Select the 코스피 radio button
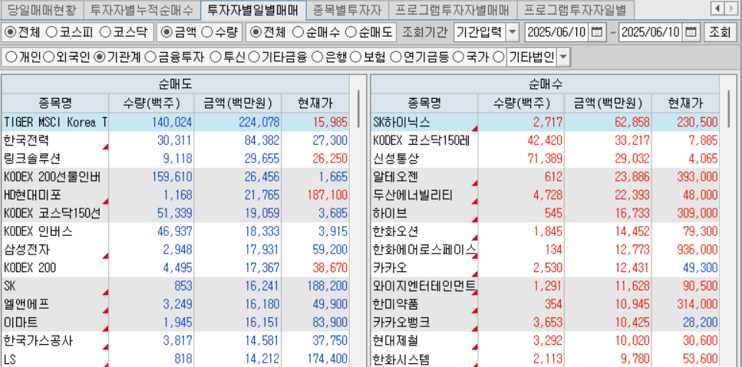 [x=51, y=32]
